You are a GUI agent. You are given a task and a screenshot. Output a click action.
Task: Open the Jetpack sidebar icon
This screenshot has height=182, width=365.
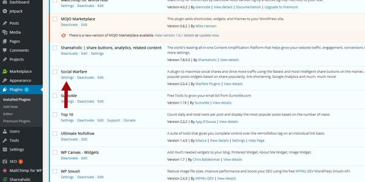click(5, 11)
